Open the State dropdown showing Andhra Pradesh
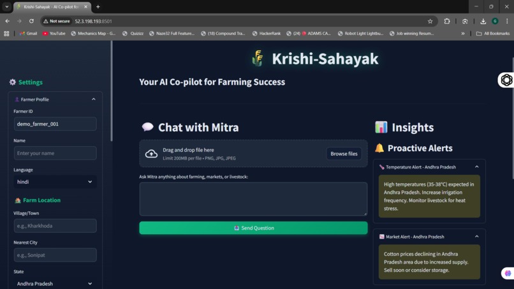Screen dimensions: 514x289 pyautogui.click(x=55, y=283)
